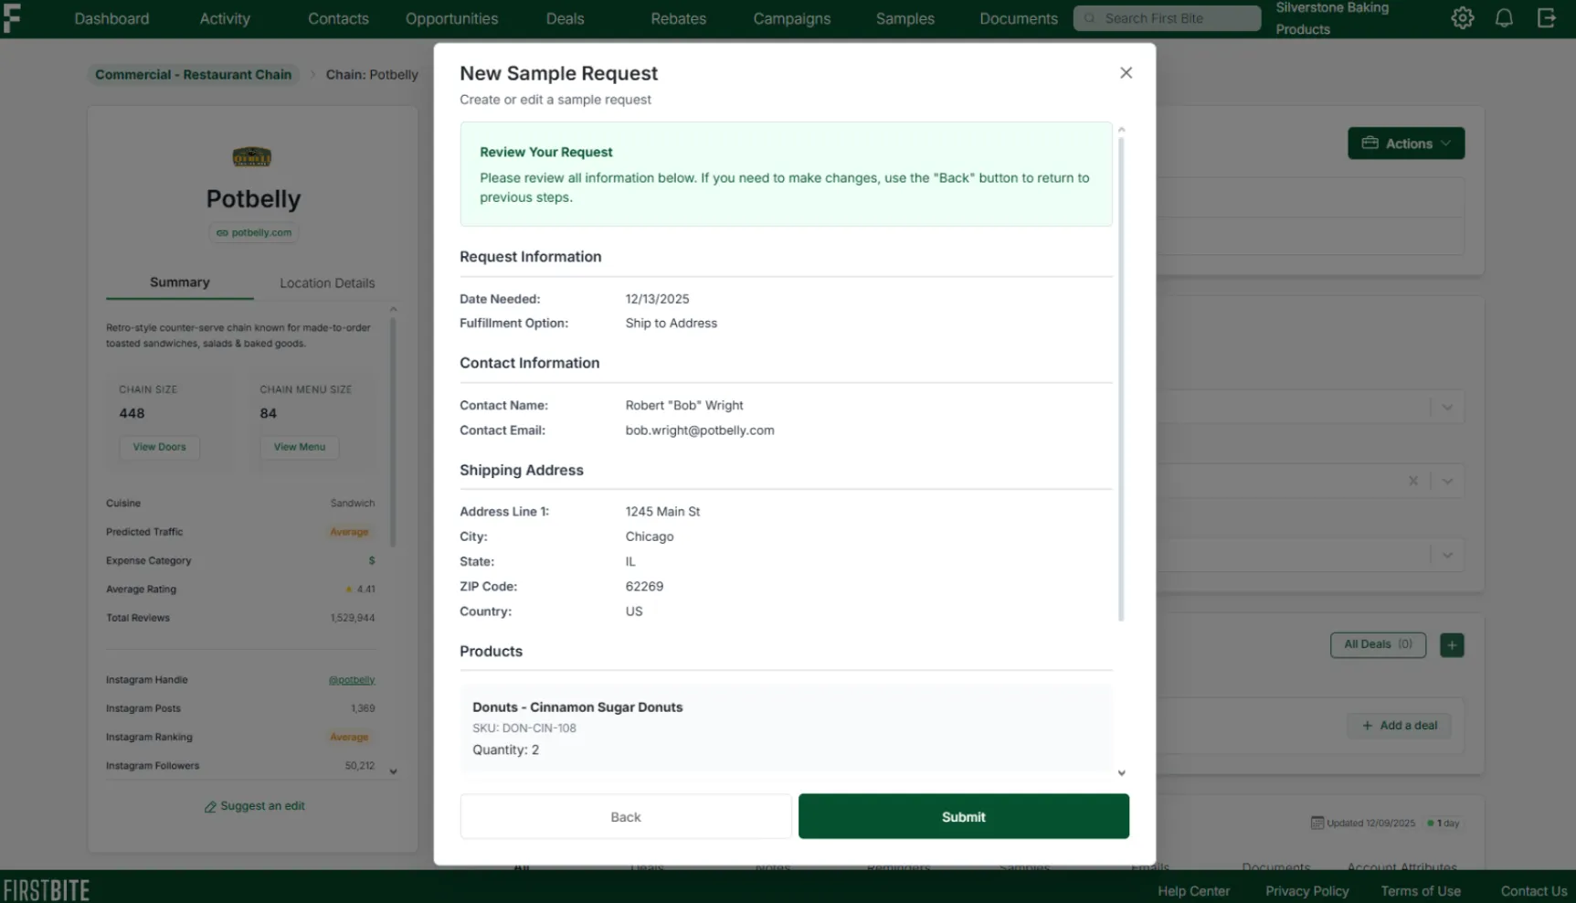Open the Samples page
The image size is (1576, 903).
point(904,18)
